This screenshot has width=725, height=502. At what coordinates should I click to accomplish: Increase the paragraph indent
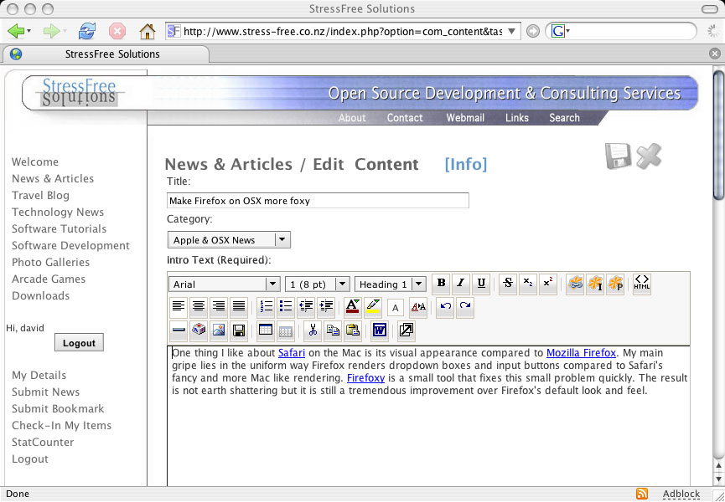pyautogui.click(x=326, y=307)
